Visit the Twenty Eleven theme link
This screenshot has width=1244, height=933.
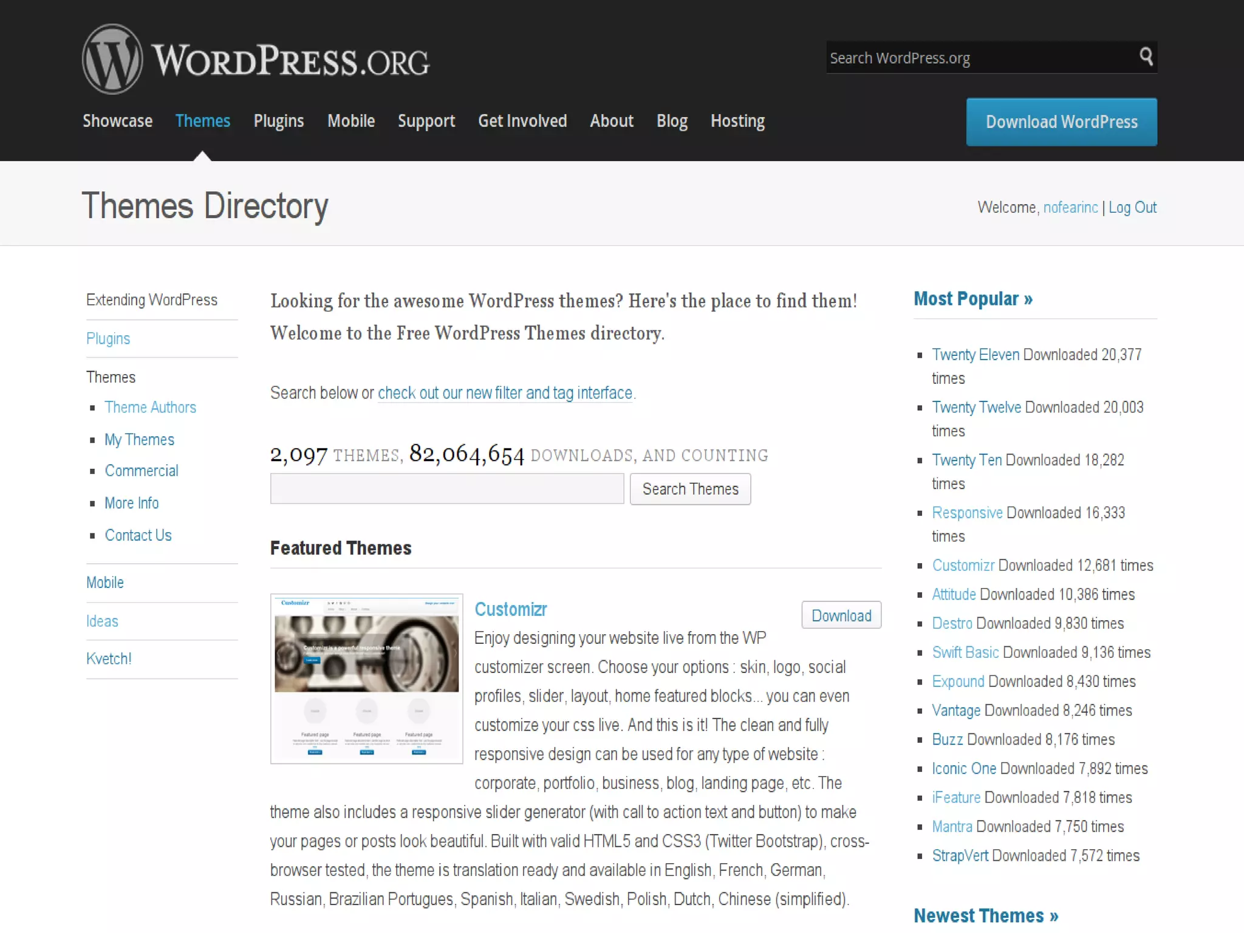click(x=976, y=355)
